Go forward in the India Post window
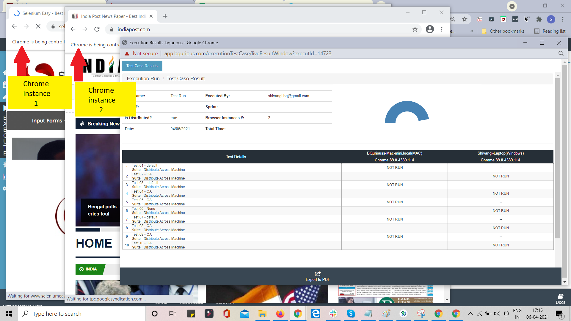Viewport: 571px width, 321px height. pos(85,29)
